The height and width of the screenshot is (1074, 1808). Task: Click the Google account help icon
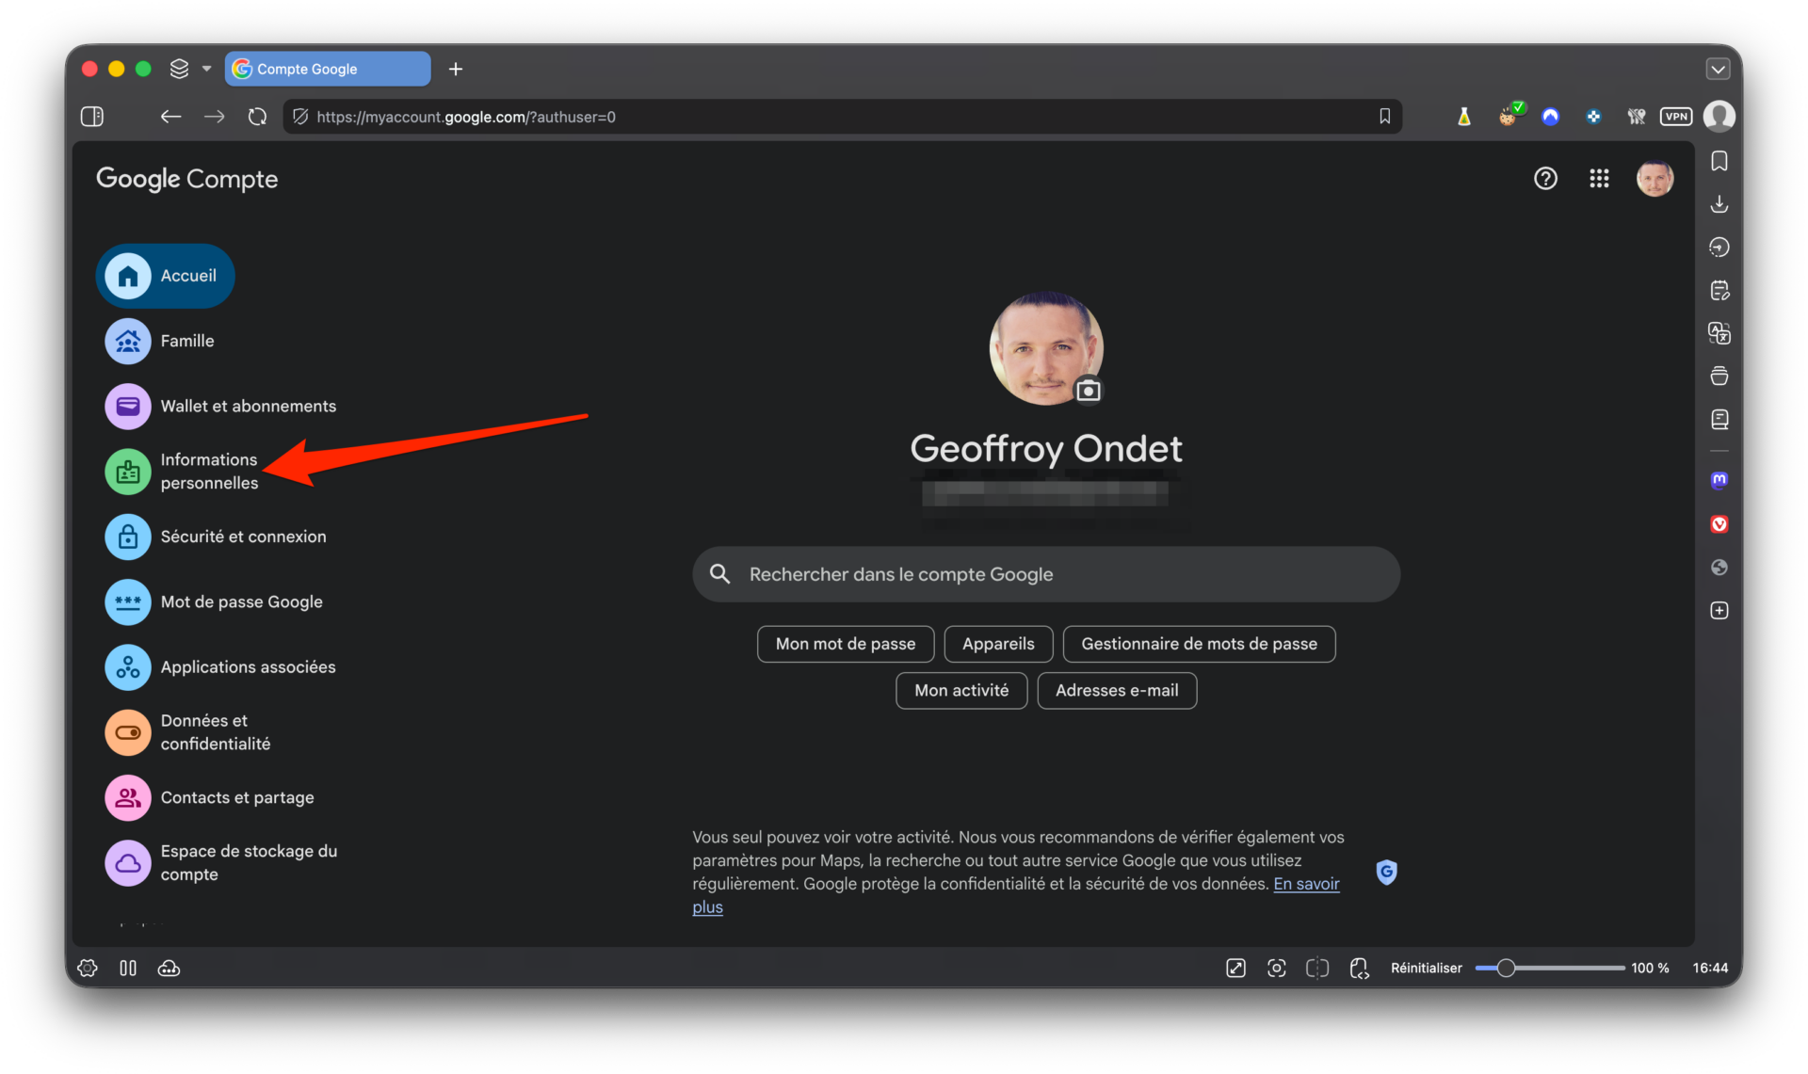[x=1545, y=179]
